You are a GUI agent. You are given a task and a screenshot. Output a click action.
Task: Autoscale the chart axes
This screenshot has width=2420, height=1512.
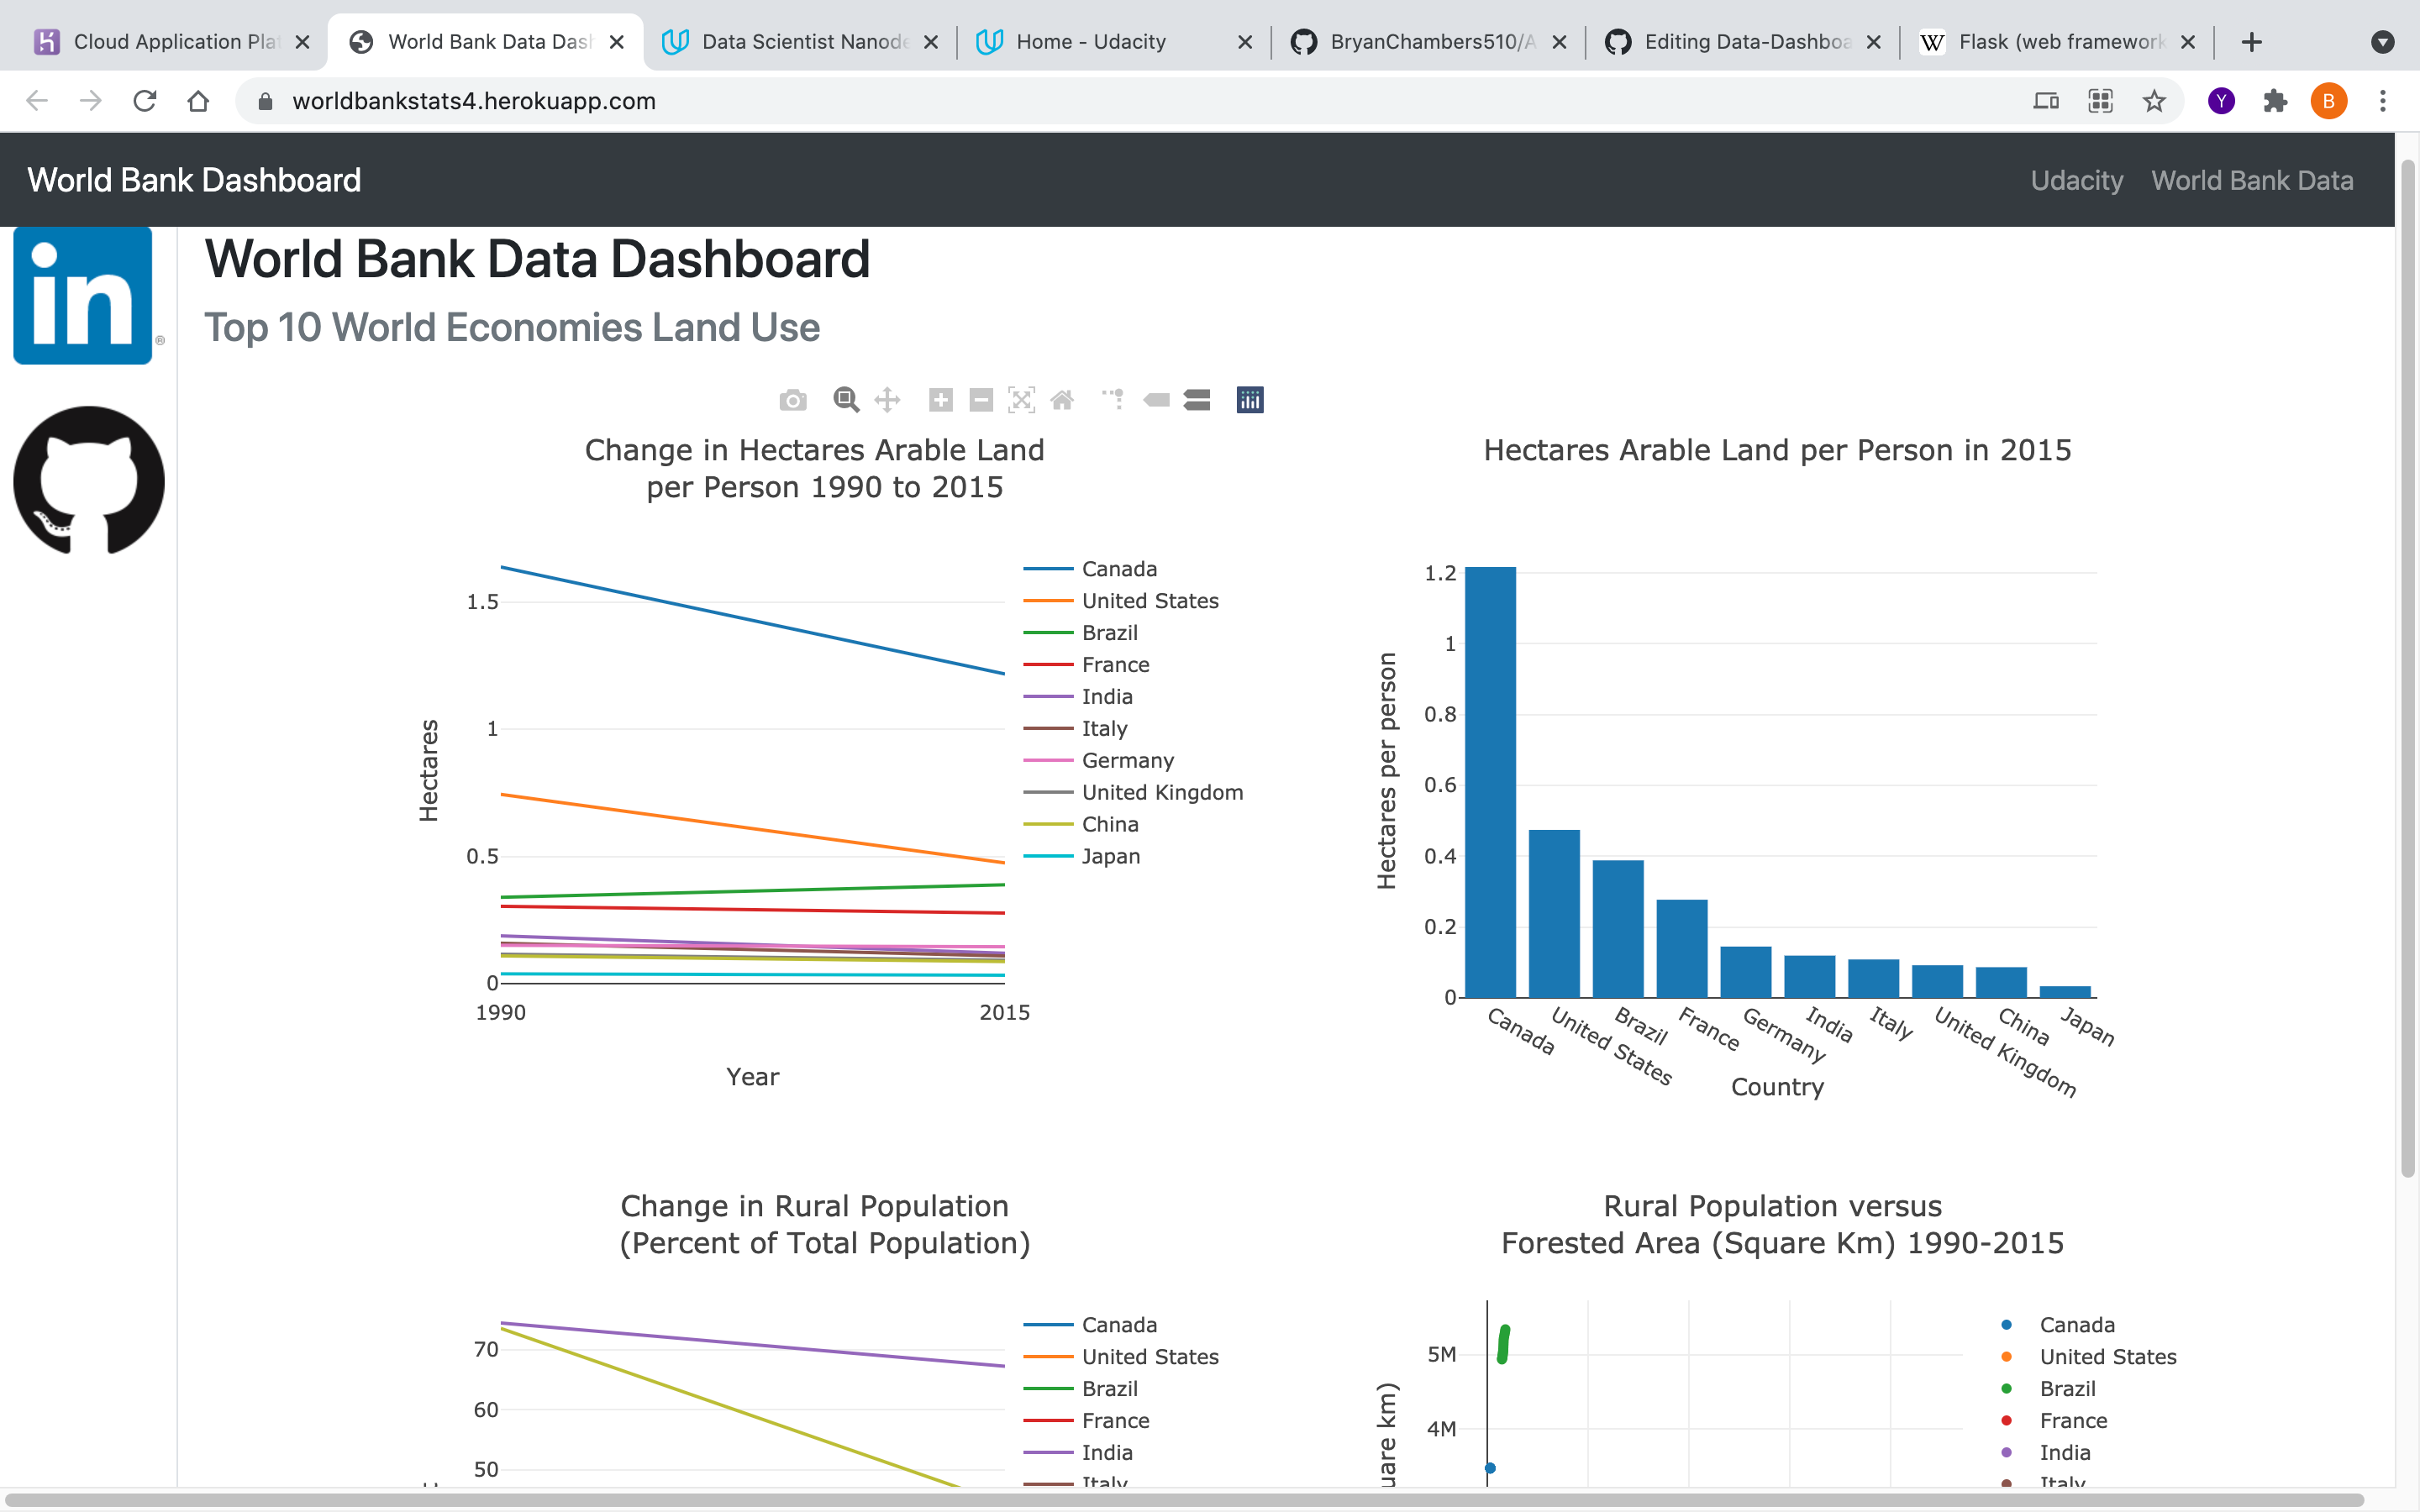[1021, 399]
